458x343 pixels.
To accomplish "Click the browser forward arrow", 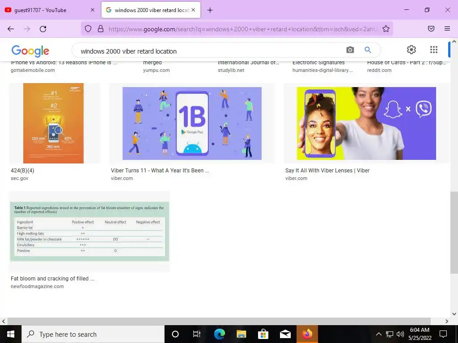I will coord(27,29).
